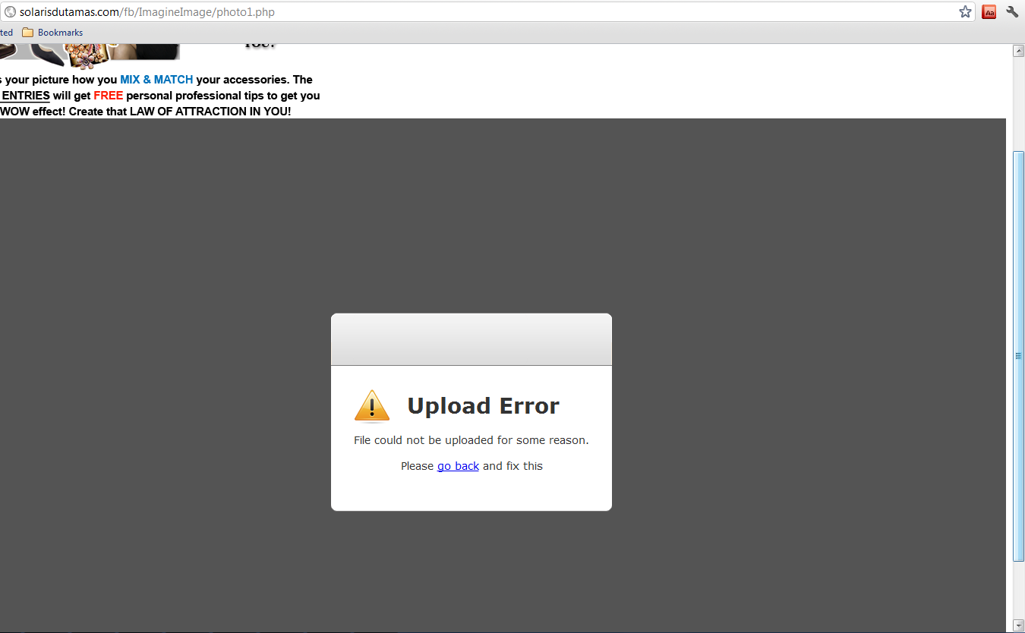
Task: Click the scrollbar down arrow
Action: (x=1019, y=625)
